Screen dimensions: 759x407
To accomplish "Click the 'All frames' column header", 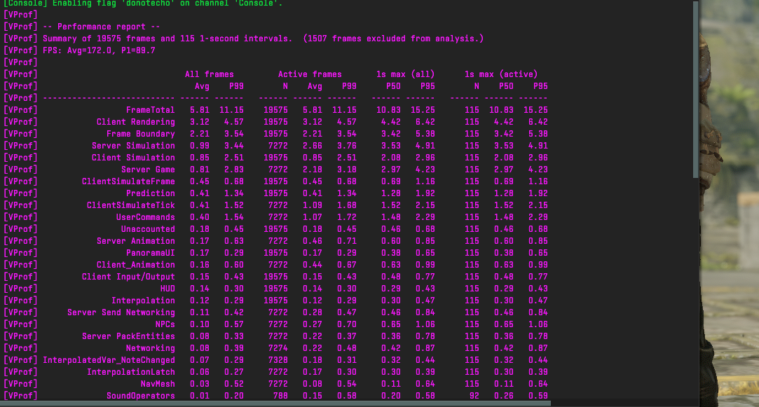I will pyautogui.click(x=209, y=74).
